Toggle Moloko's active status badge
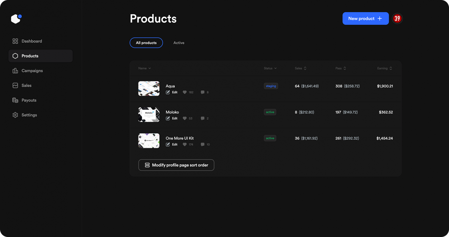449x237 pixels. coord(270,112)
